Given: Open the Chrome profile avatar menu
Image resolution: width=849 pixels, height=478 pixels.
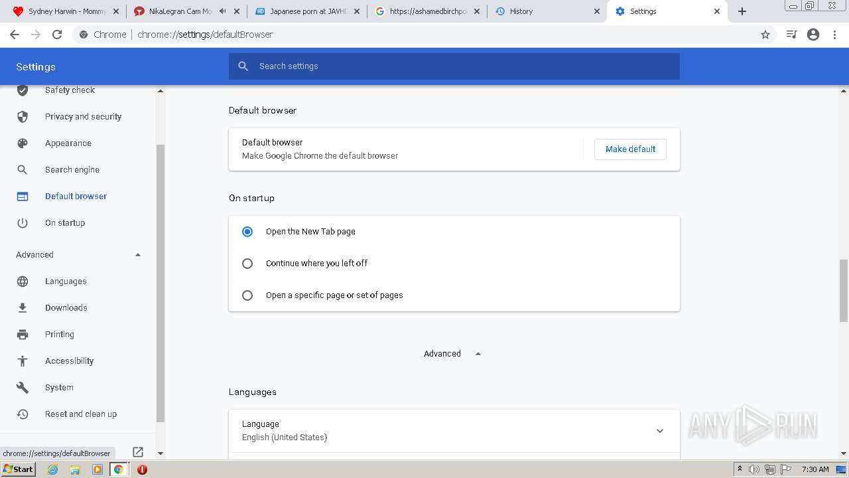Looking at the screenshot, I should tap(813, 35).
